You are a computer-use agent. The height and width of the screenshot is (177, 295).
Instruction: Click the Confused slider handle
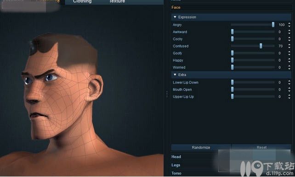[x=261, y=46]
